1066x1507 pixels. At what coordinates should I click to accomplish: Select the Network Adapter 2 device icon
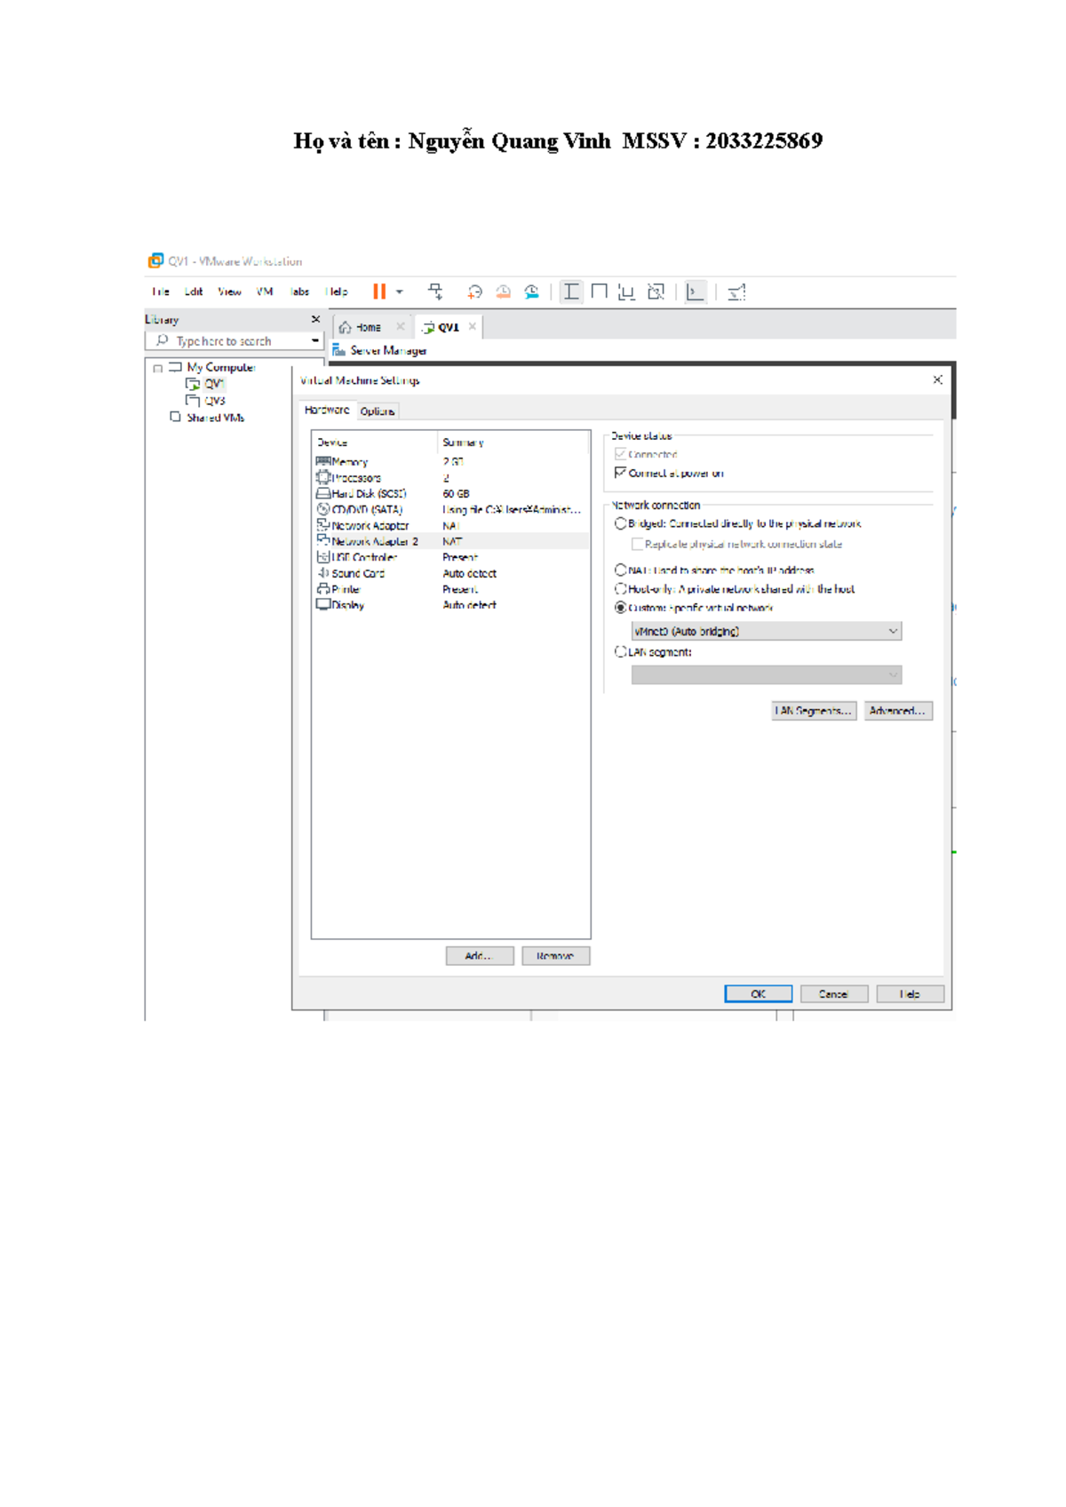[x=323, y=540]
